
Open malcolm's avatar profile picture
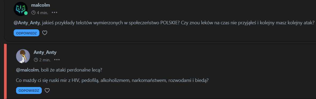coord(21,9)
